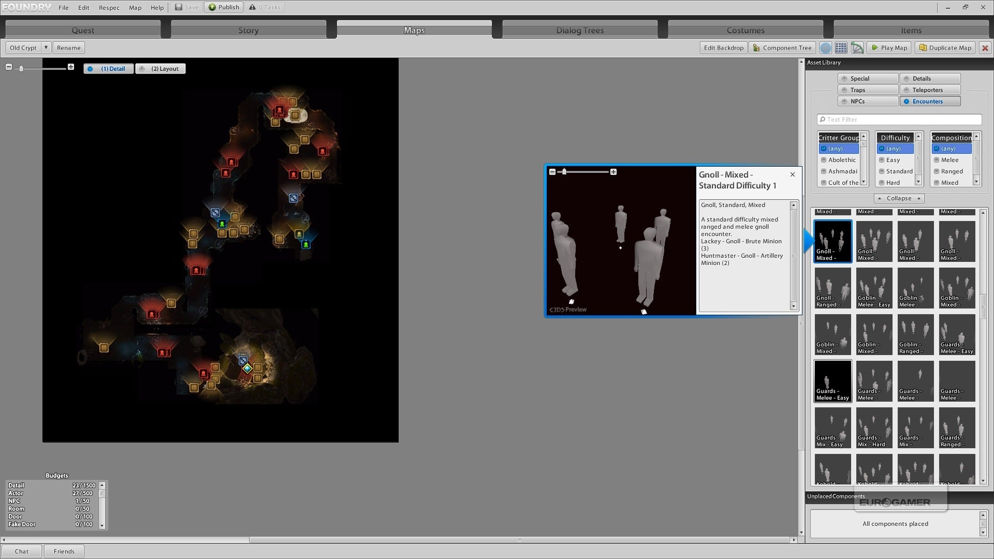The height and width of the screenshot is (559, 994).
Task: Toggle the grid icon in map toolbar
Action: point(841,48)
